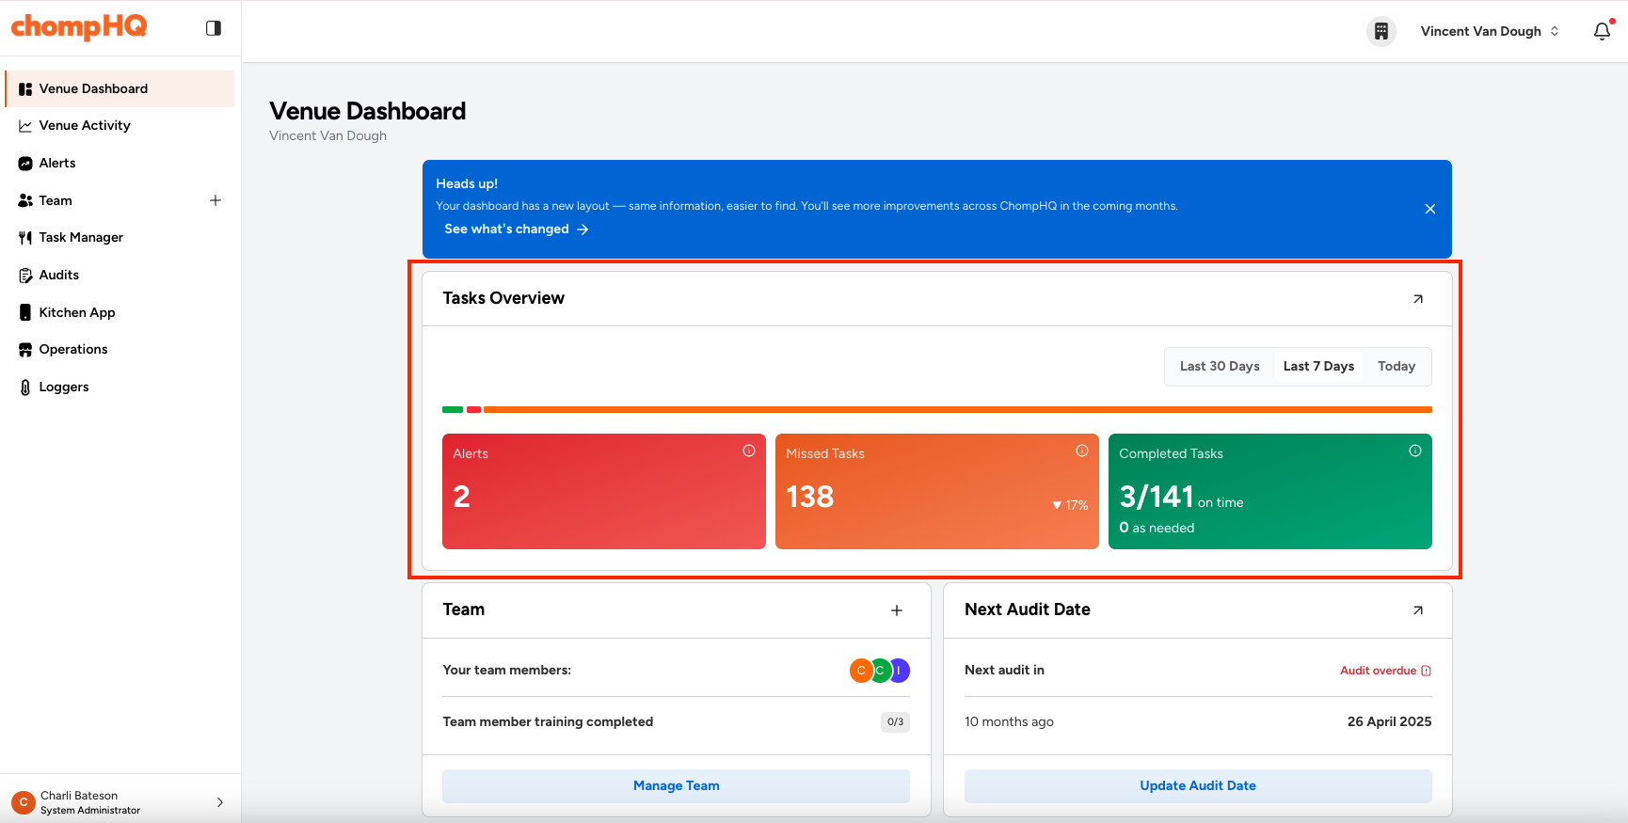
Task: Toggle the sidebar collapse icon
Action: coord(214,28)
